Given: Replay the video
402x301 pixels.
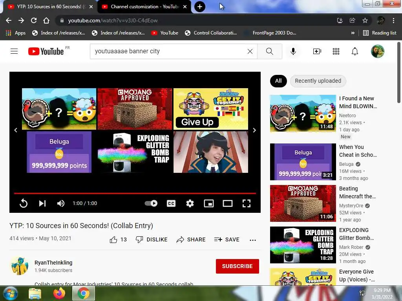Looking at the screenshot, I should pyautogui.click(x=23, y=203).
